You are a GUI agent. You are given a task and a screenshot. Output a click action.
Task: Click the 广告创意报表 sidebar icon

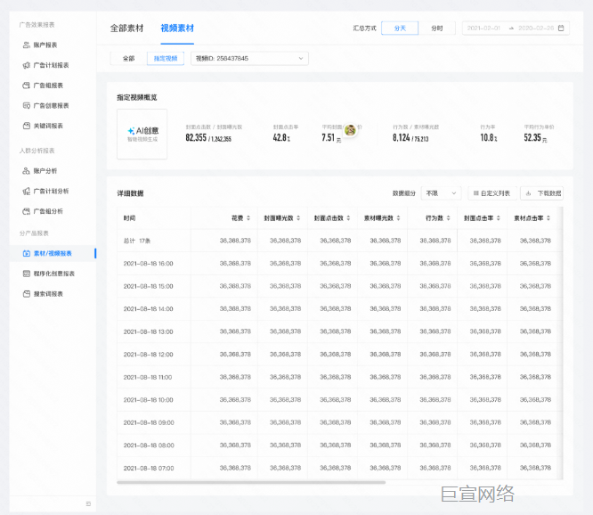26,105
